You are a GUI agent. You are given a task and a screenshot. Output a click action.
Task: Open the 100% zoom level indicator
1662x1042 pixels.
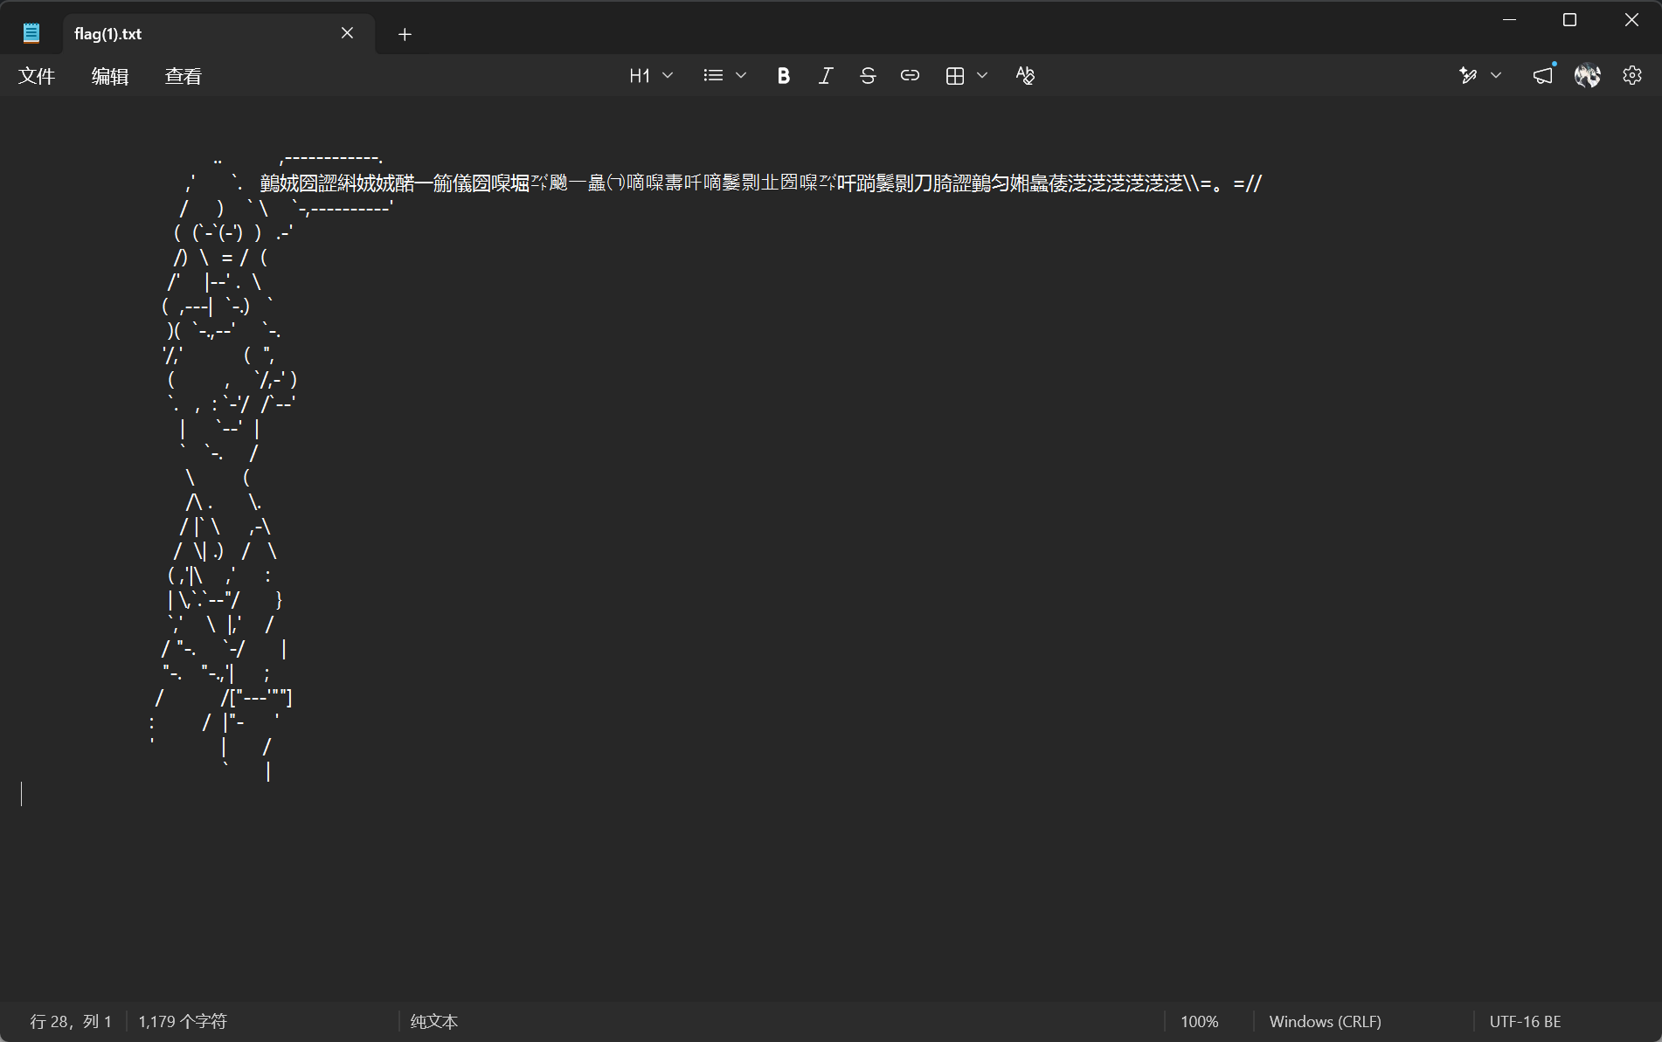(1199, 1021)
